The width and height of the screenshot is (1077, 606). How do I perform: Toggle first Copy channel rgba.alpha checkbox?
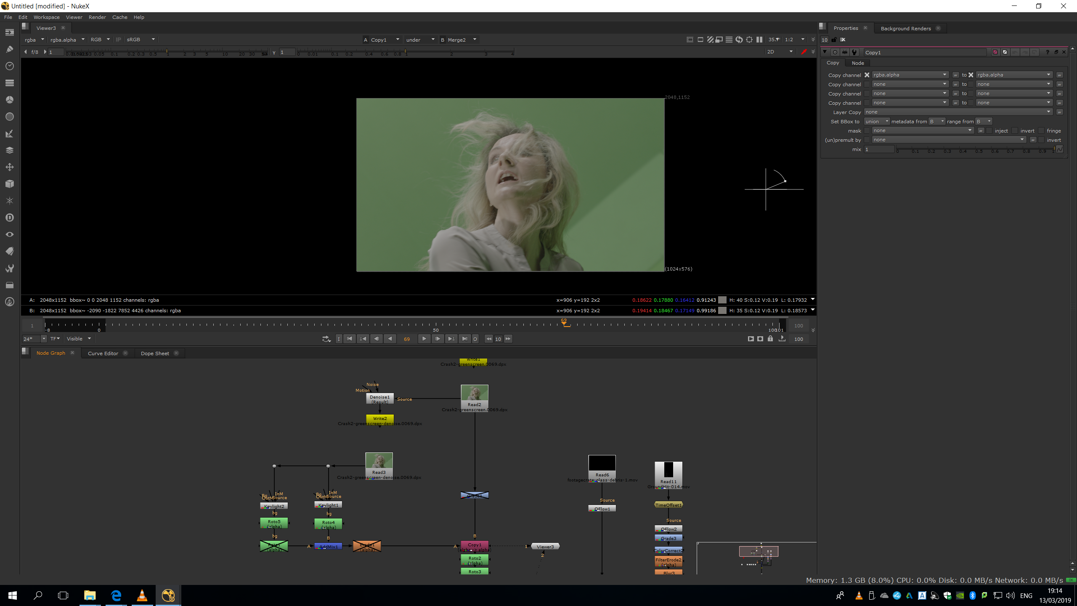[867, 75]
